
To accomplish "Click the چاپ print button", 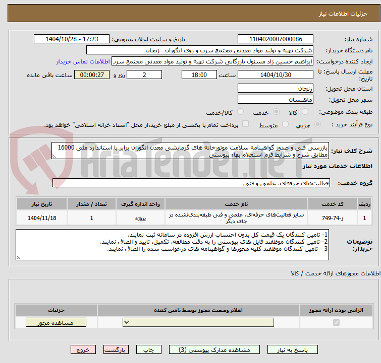I will pyautogui.click(x=149, y=350).
